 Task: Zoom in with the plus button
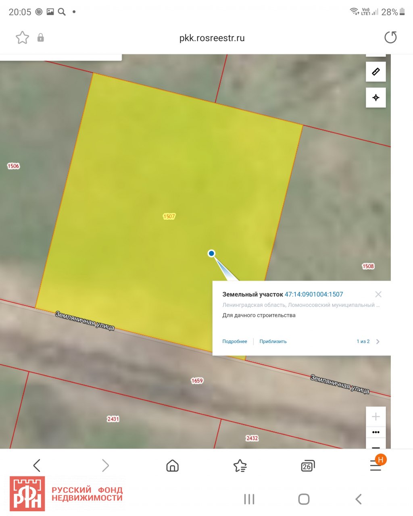pyautogui.click(x=376, y=416)
